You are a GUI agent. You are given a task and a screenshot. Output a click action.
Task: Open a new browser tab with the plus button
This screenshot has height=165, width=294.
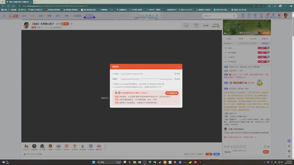(35, 2)
